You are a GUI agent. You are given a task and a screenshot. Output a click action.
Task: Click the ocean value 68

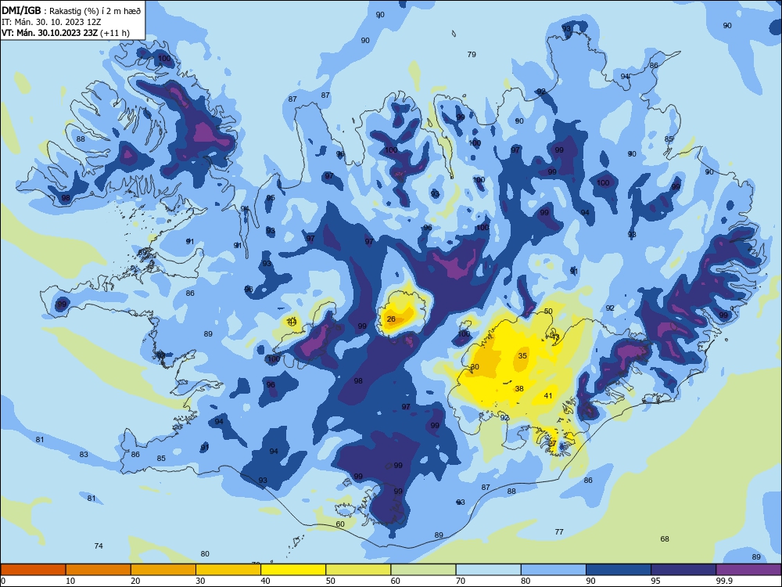coord(665,539)
